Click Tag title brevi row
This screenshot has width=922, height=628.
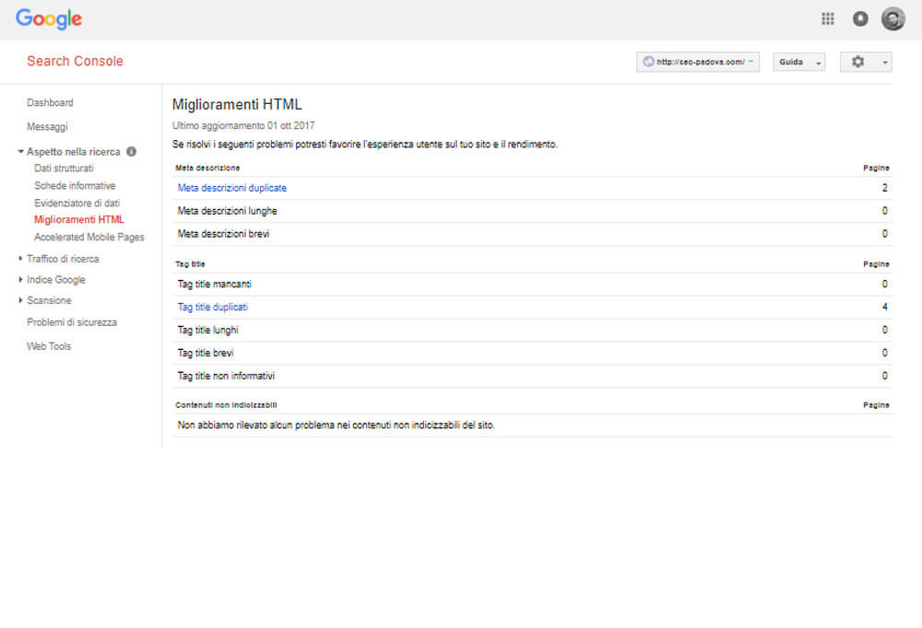pyautogui.click(x=532, y=353)
